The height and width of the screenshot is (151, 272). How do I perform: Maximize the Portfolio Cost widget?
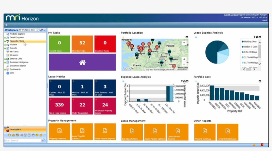(260, 81)
